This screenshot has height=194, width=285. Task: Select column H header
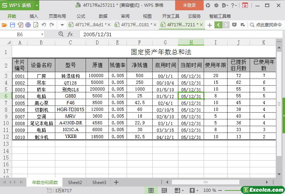click(x=191, y=42)
